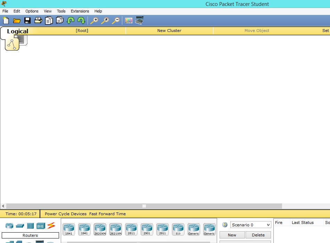Open the Tools menu

pos(61,11)
